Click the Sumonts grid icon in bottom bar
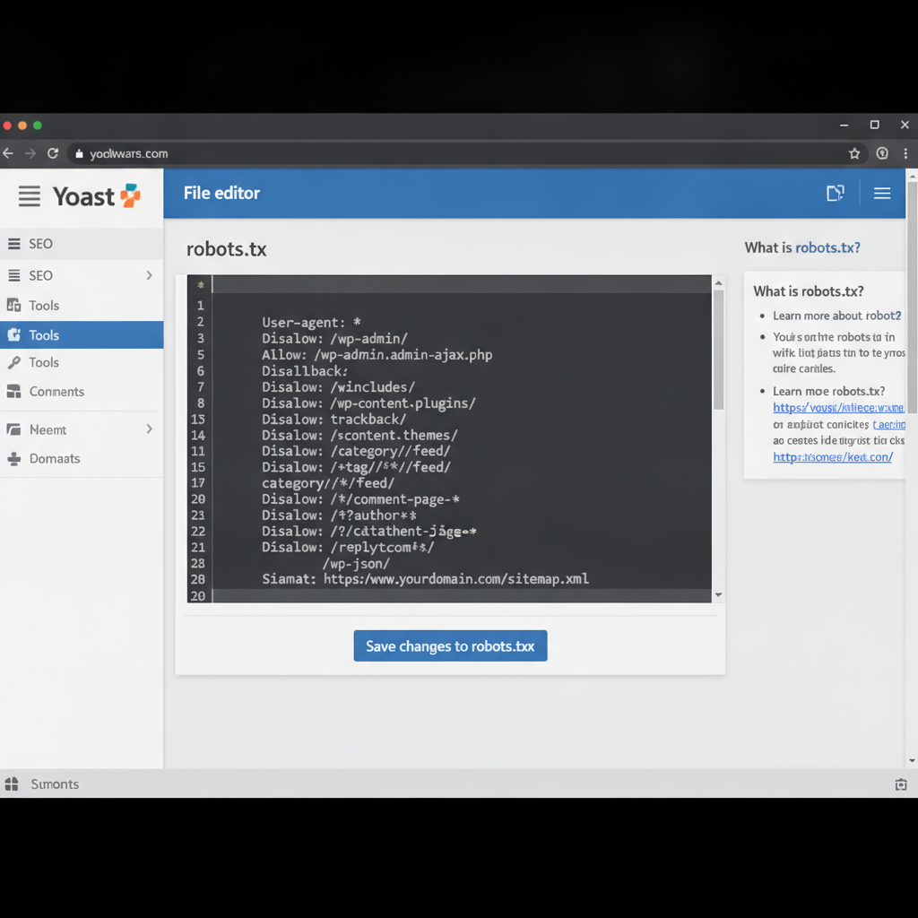This screenshot has height=918, width=918. click(x=12, y=784)
